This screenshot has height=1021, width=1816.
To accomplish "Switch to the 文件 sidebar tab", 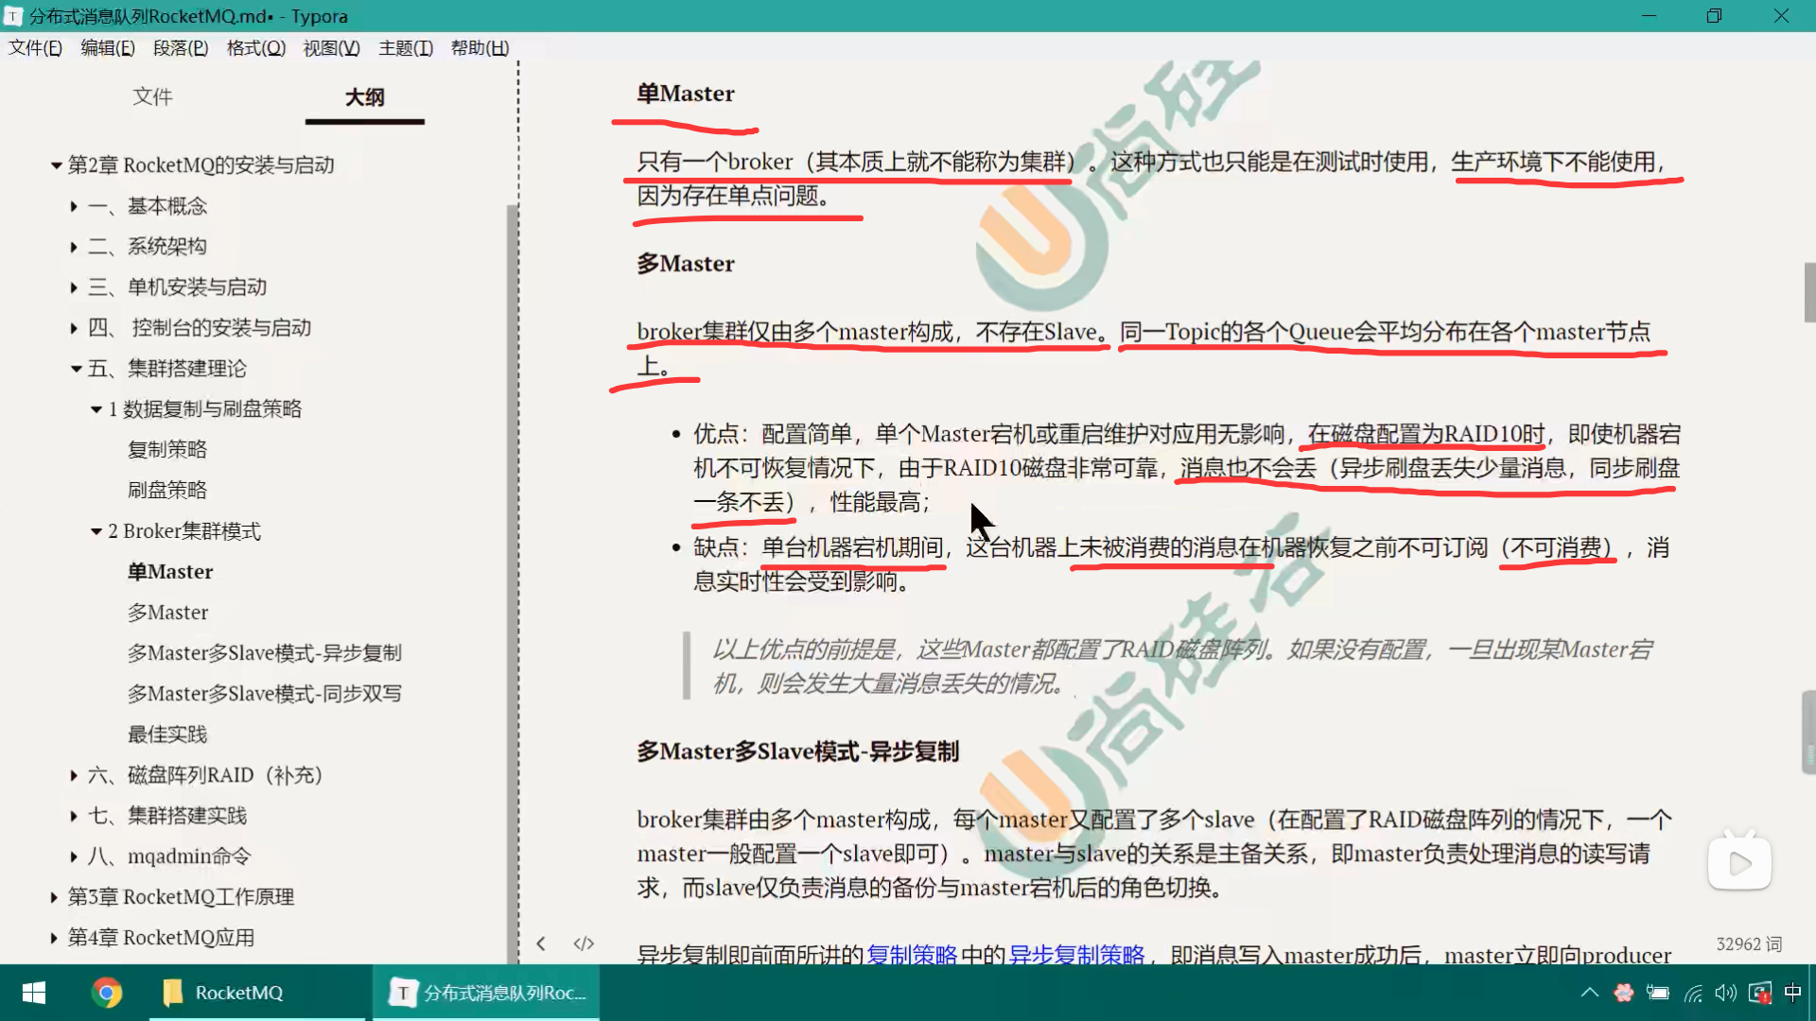I will point(152,96).
